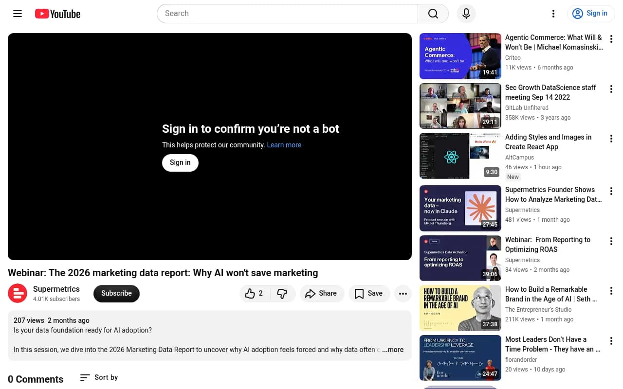The image size is (623, 389).
Task: Open more actions ellipsis below video
Action: click(403, 293)
